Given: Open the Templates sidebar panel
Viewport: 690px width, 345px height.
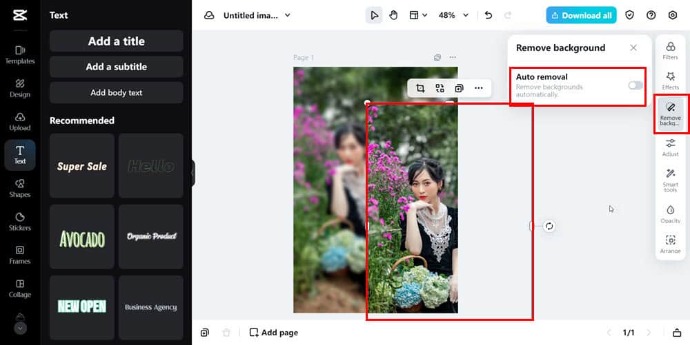Looking at the screenshot, I should 20,55.
